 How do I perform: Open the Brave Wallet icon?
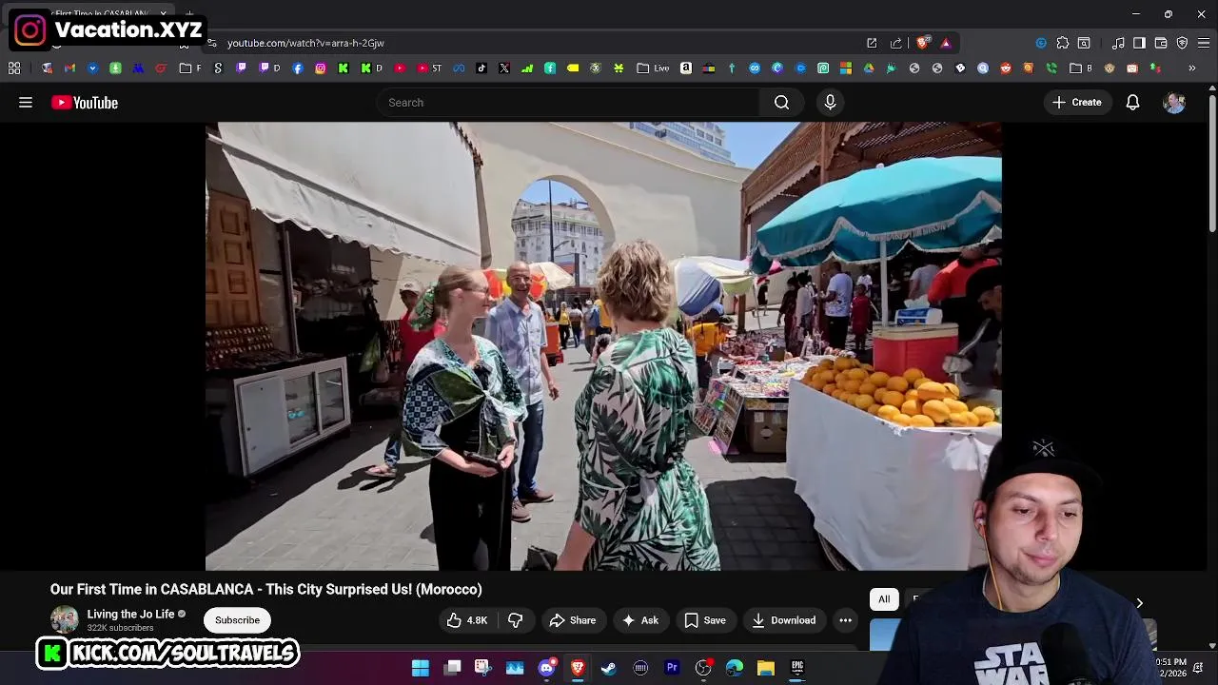(1161, 43)
